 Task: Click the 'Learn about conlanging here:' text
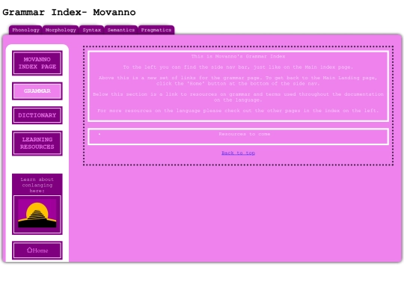coord(37,185)
